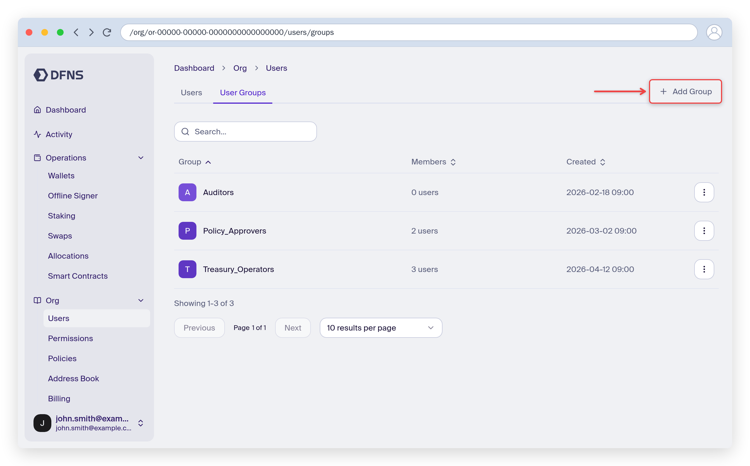Screen dimensions: 750x466
Task: Switch to the Users tab
Action: coord(191,93)
